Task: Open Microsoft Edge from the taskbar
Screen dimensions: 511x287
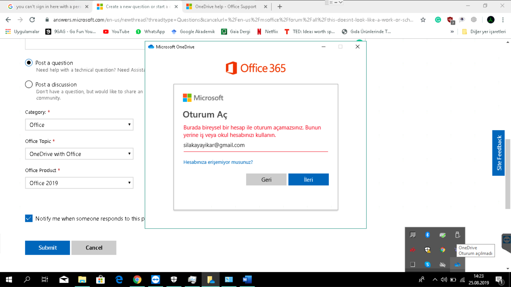Action: coord(119,280)
